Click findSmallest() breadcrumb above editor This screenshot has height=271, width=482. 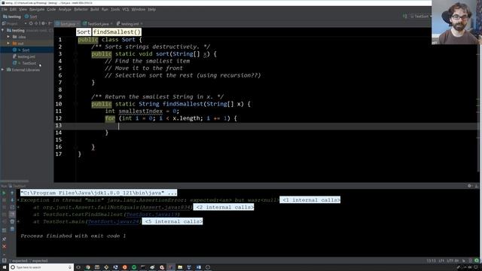coord(117,32)
